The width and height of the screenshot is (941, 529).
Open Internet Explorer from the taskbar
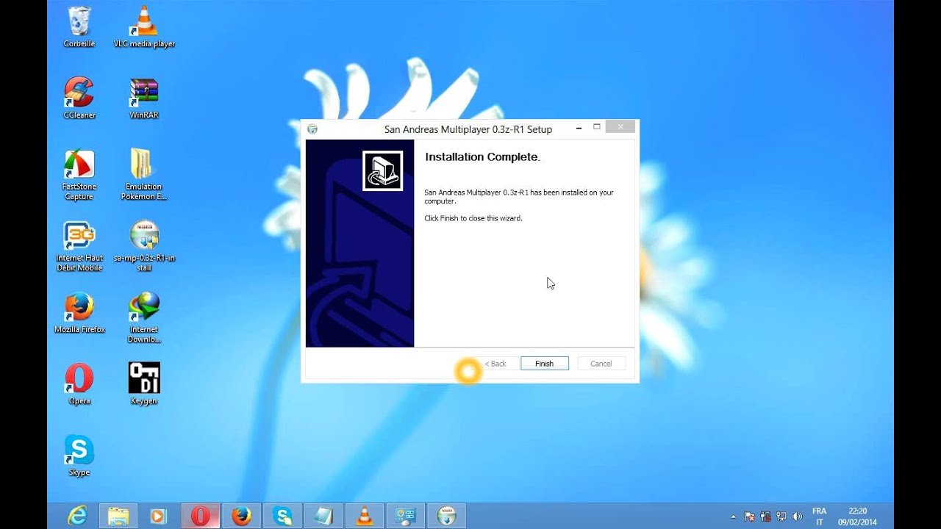(x=76, y=516)
